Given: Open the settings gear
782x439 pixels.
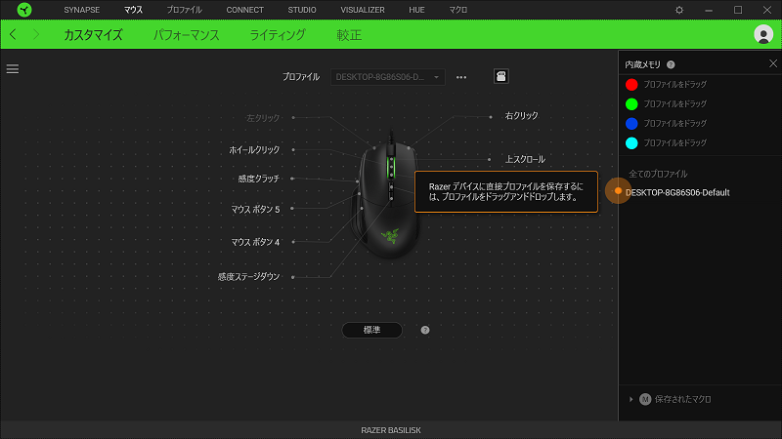Looking at the screenshot, I should pos(679,10).
